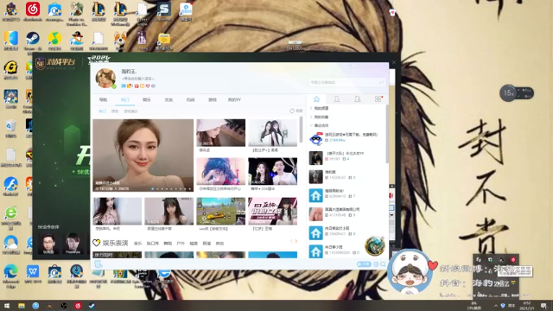Screen dimensions: 553x311
Task: Click the refresh icon above the video grid
Action: [292, 111]
